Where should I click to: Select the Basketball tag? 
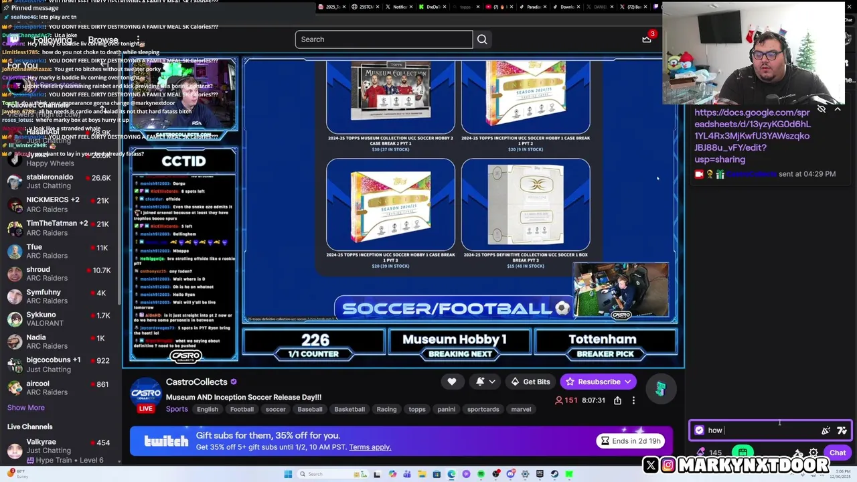pos(349,409)
